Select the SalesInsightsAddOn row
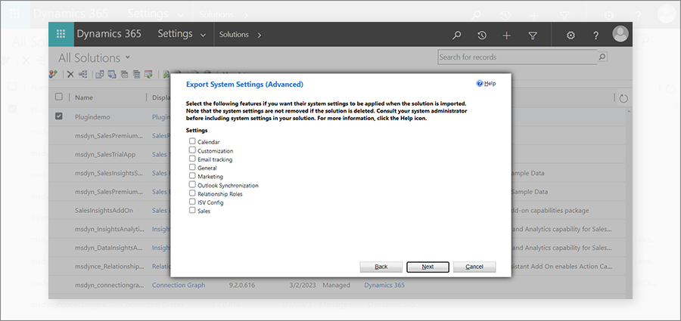The image size is (681, 321). [x=104, y=211]
